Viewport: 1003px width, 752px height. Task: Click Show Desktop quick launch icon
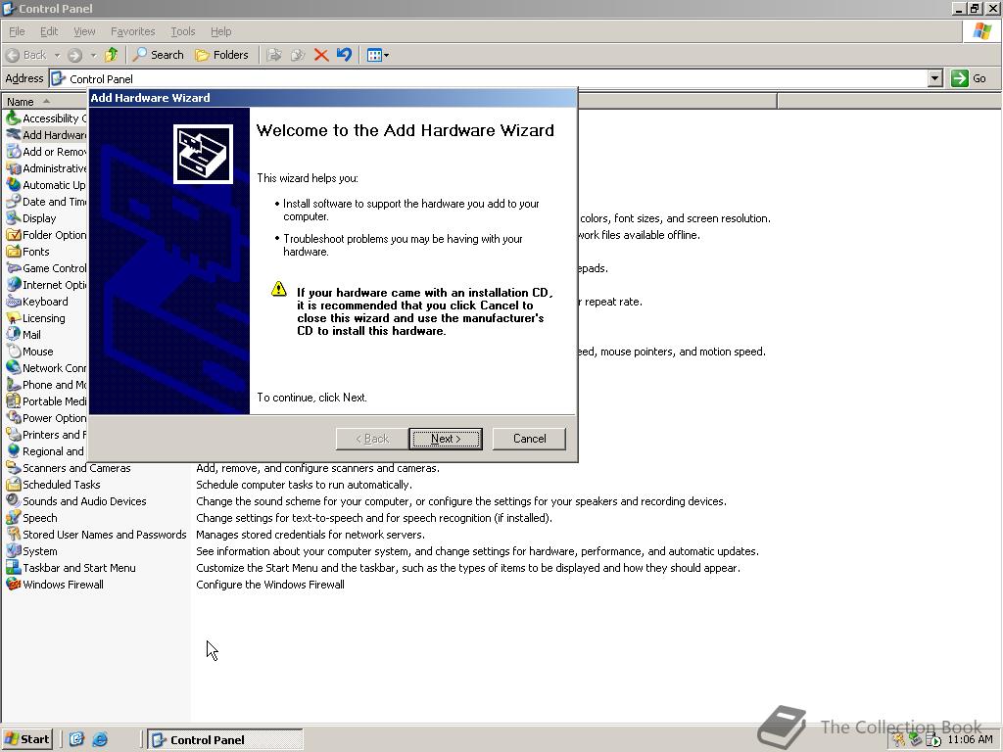point(76,739)
